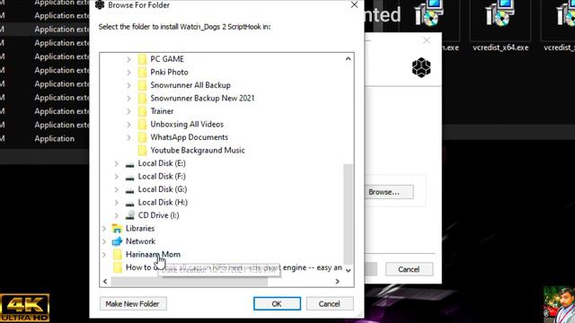Expand the Pnki Photo folder
This screenshot has height=323, width=575.
pyautogui.click(x=128, y=72)
